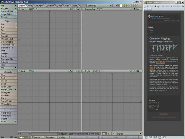
Task: Switch to the Construct tab
Action: click(x=50, y=6)
